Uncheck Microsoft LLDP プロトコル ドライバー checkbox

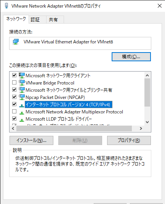pos(14,118)
